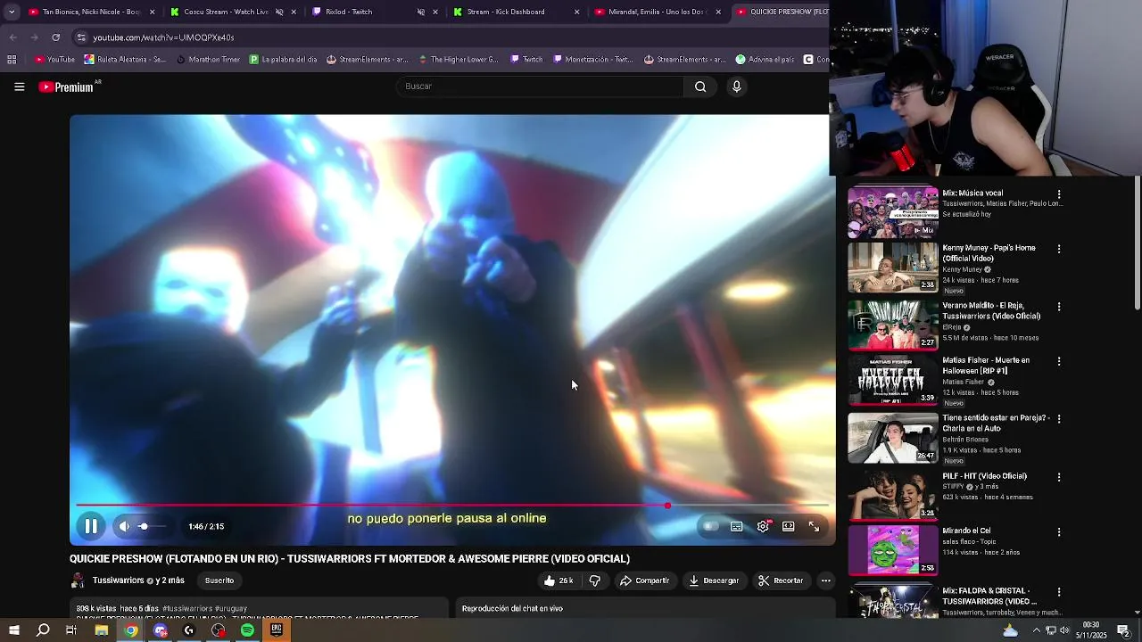Open the Chrome apps grid bookmark
Viewport: 1142px width, 642px height.
point(12,60)
